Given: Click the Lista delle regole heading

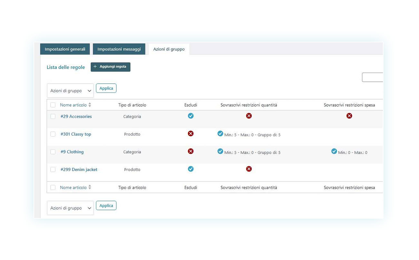Looking at the screenshot, I should pos(66,67).
